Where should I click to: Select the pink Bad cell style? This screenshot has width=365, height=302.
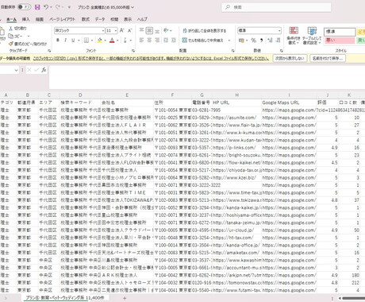pyautogui.click(x=340, y=41)
